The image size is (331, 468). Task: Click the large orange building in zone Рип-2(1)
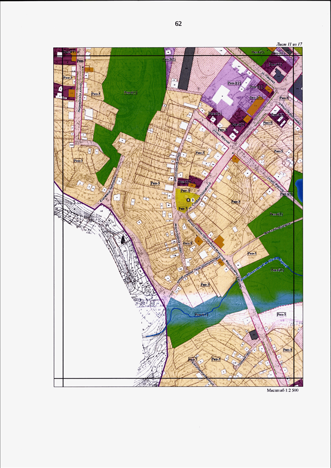pos(255,108)
